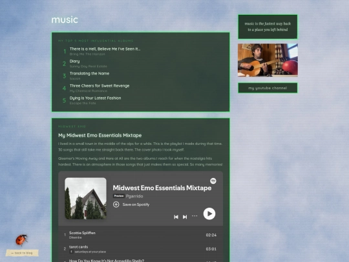Click artist Saosin

(x=75, y=79)
